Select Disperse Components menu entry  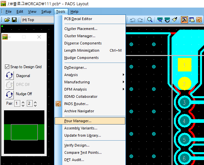click(x=90, y=43)
